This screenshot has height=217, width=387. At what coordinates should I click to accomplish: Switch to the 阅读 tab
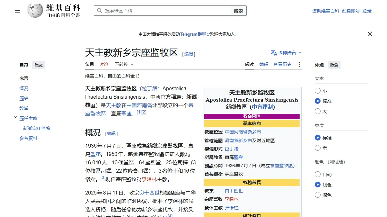[x=250, y=64]
